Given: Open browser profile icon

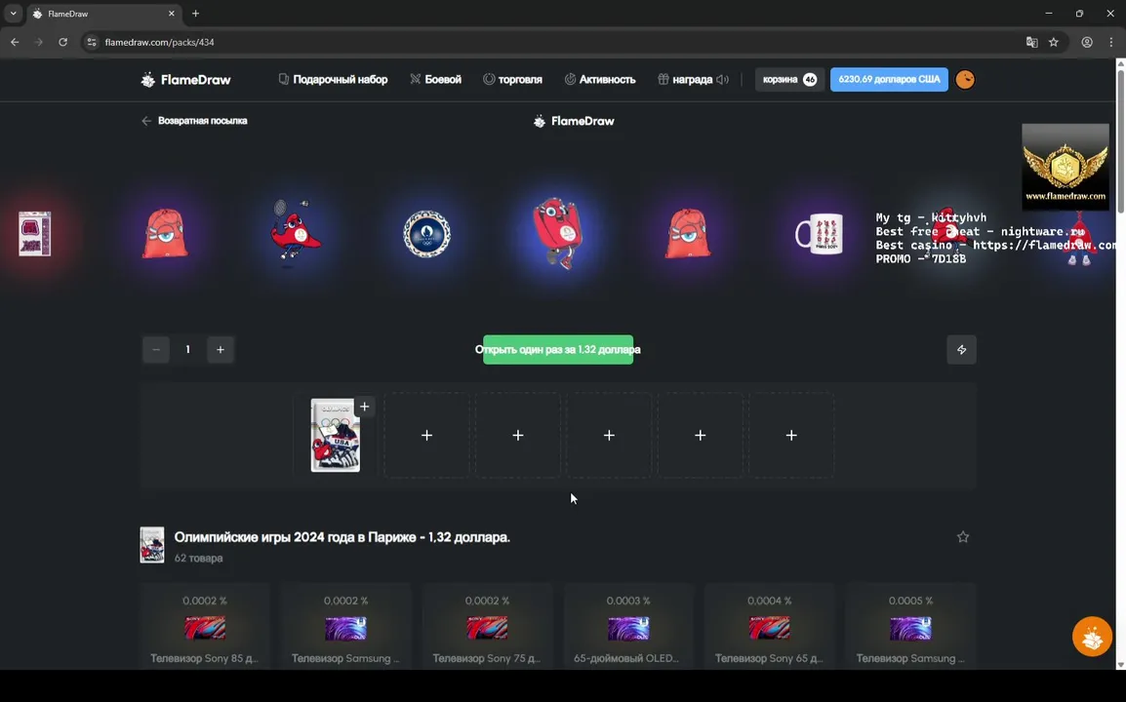Looking at the screenshot, I should (1087, 42).
